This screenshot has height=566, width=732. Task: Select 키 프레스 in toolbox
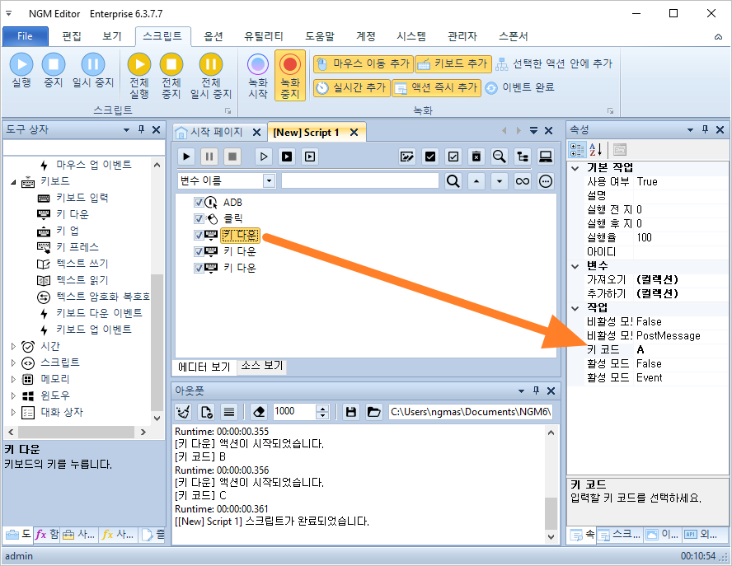click(77, 247)
